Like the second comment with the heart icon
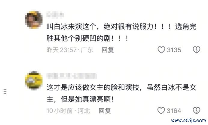 (x=161, y=111)
